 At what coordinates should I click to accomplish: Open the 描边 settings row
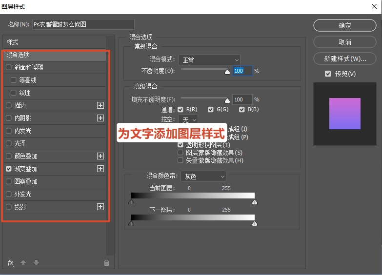pyautogui.click(x=55, y=105)
